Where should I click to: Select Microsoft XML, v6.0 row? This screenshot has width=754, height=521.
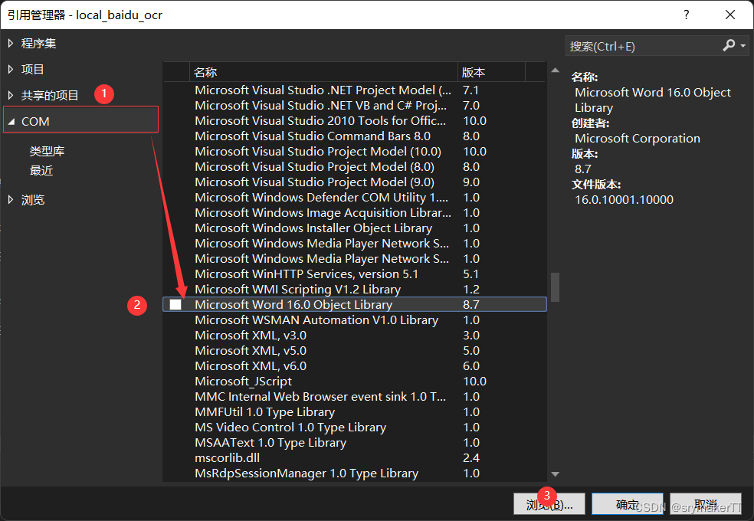[x=355, y=366]
